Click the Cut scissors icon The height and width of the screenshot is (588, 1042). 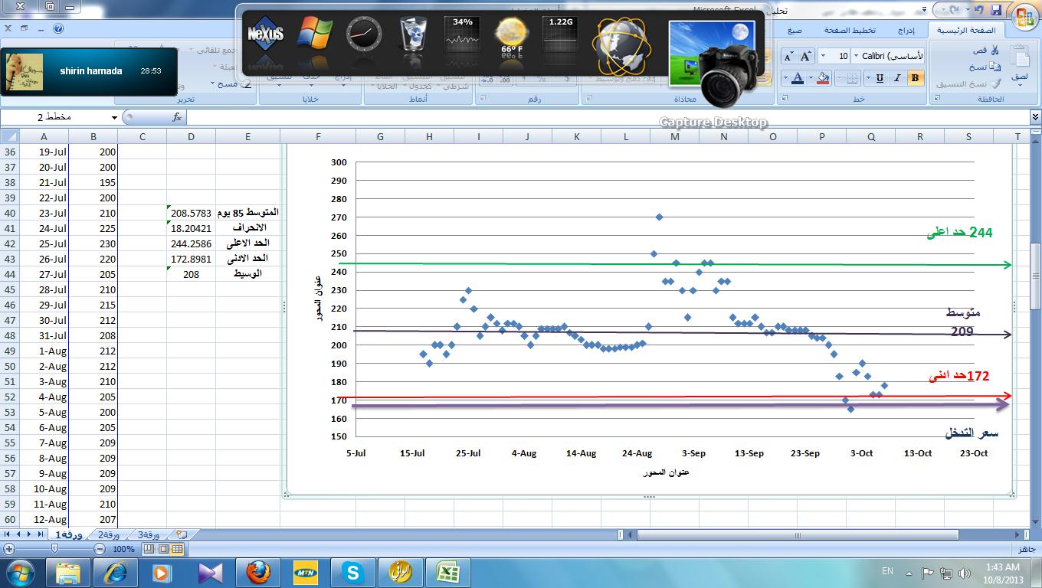tap(994, 50)
